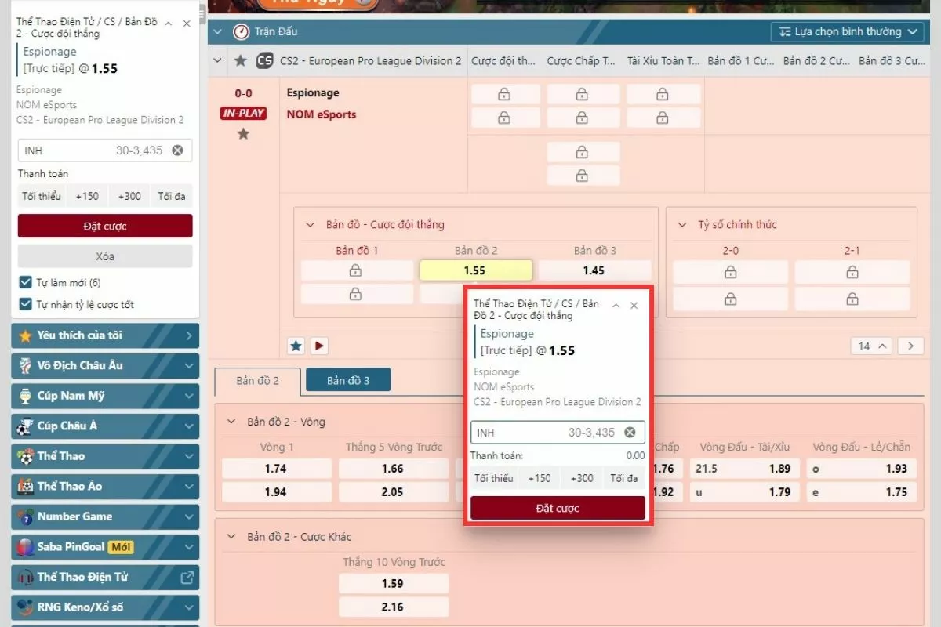Viewport: 941px width, 627px height.
Task: Favorite the CS2 European Pro League star
Action: click(x=241, y=60)
